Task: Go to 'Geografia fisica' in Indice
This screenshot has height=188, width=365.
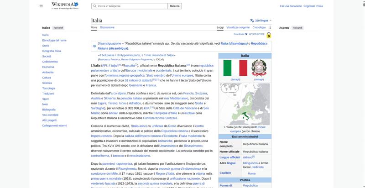Action: coord(52,51)
